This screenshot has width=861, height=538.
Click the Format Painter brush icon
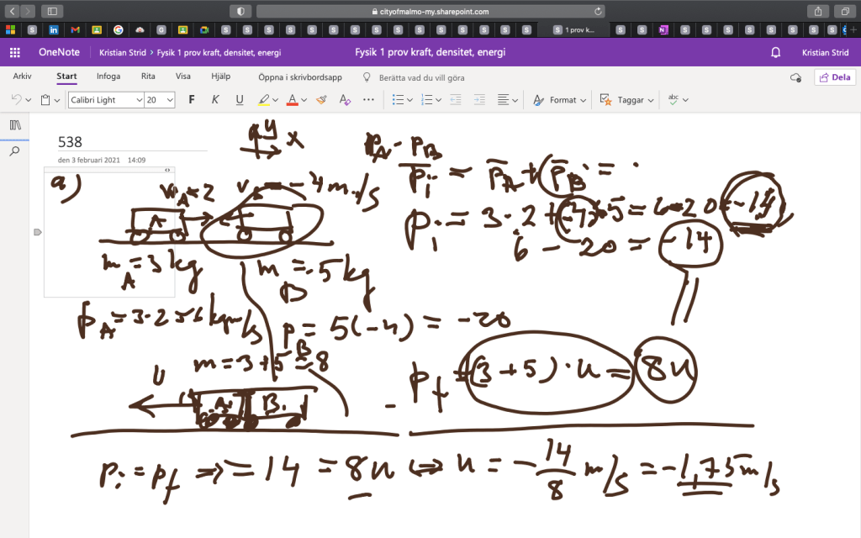tap(320, 99)
